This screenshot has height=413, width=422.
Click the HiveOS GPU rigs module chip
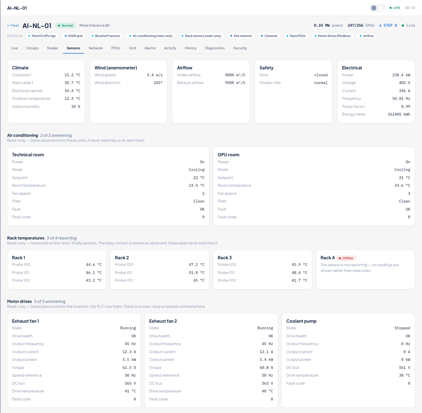click(x=42, y=36)
